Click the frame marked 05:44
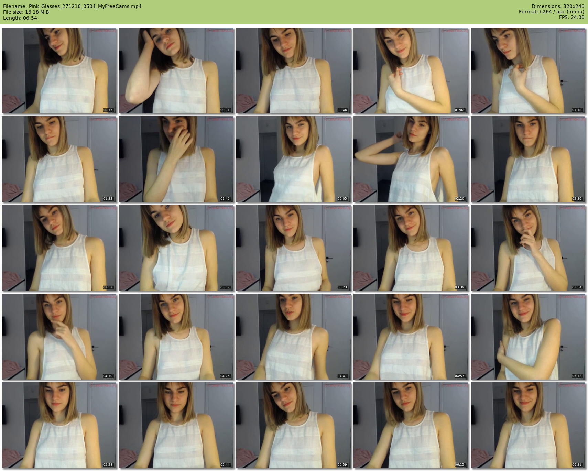The height and width of the screenshot is (471, 588). [176, 425]
